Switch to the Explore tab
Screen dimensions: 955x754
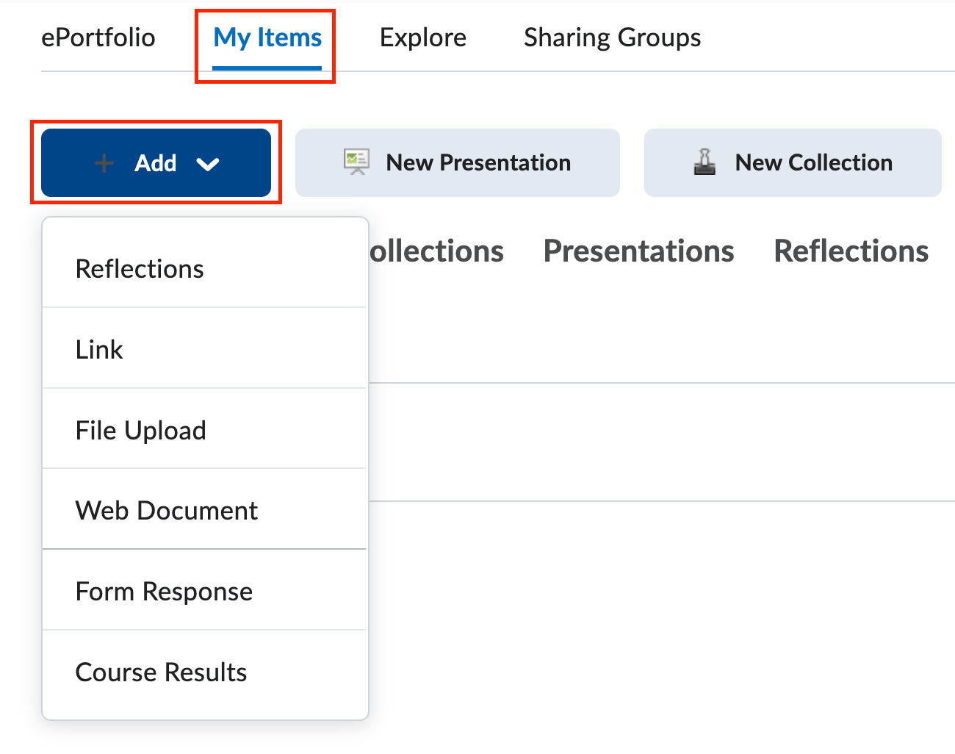click(x=422, y=37)
